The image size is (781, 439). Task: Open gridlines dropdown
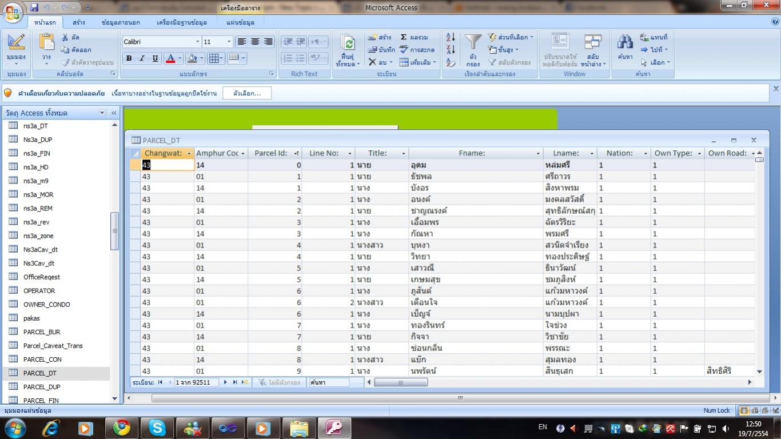tap(216, 58)
